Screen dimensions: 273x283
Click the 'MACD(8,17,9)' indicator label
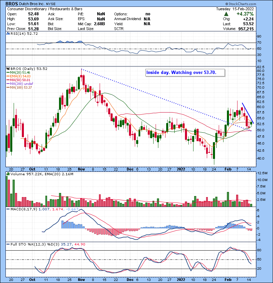click(x=24, y=209)
